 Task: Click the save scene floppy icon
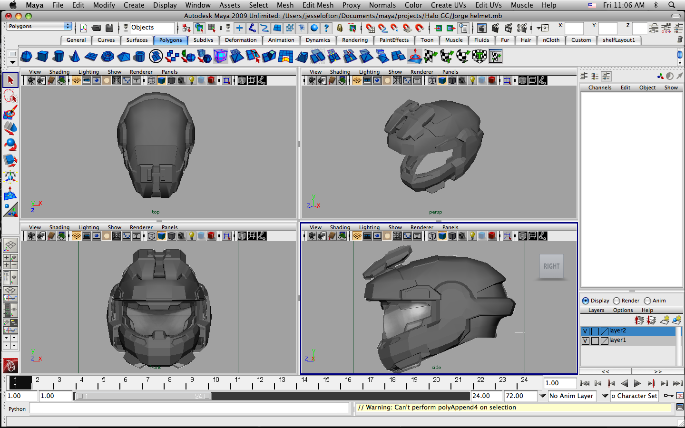pos(109,28)
